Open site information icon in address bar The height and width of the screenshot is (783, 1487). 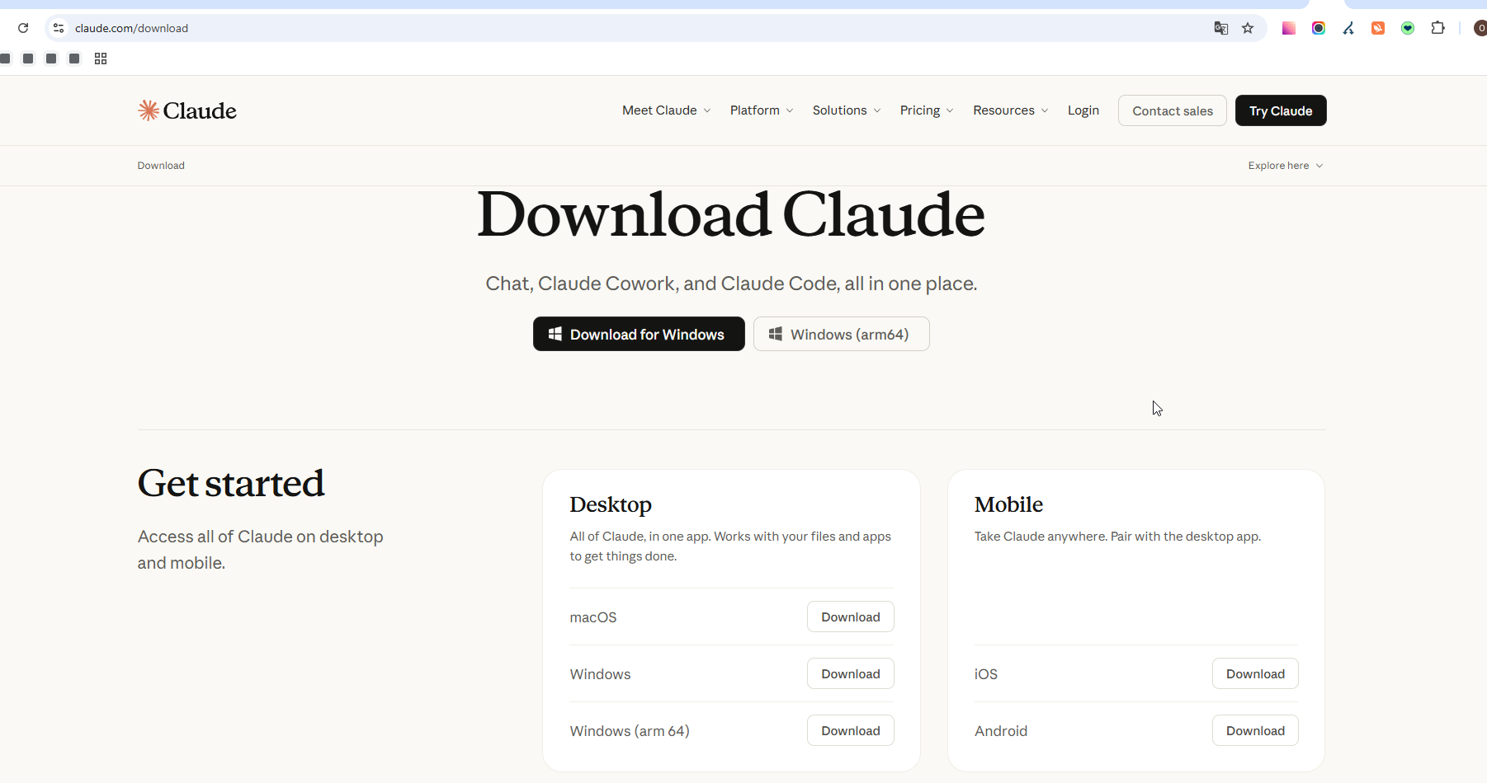(59, 28)
